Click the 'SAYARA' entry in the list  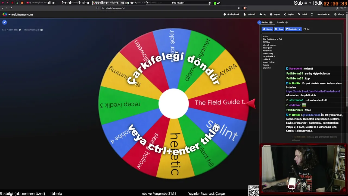[266, 42]
